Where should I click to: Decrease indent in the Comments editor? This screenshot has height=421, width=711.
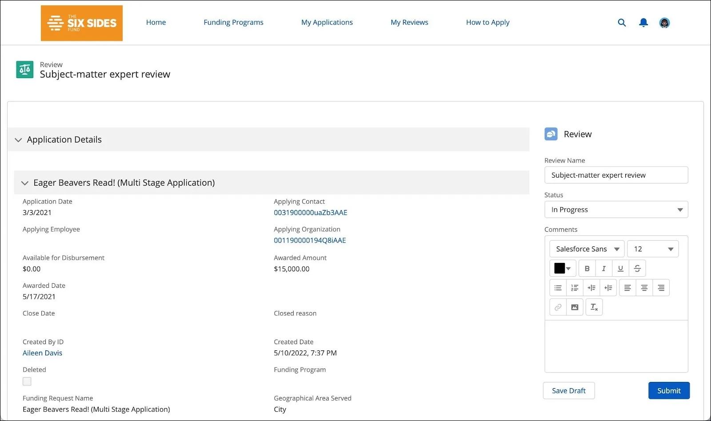coord(608,288)
